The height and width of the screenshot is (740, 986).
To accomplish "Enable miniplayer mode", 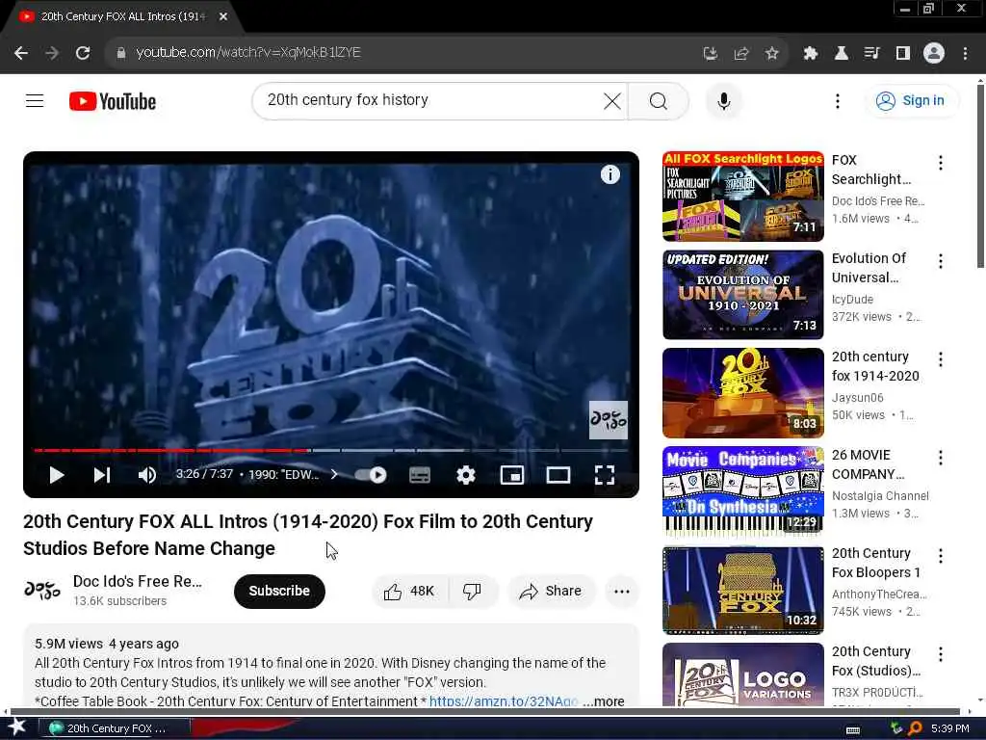I will (512, 475).
